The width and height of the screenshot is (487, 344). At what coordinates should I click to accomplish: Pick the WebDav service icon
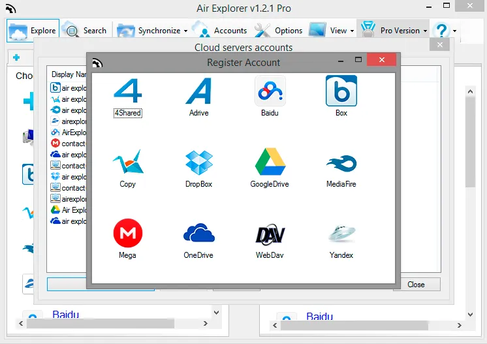pos(270,234)
